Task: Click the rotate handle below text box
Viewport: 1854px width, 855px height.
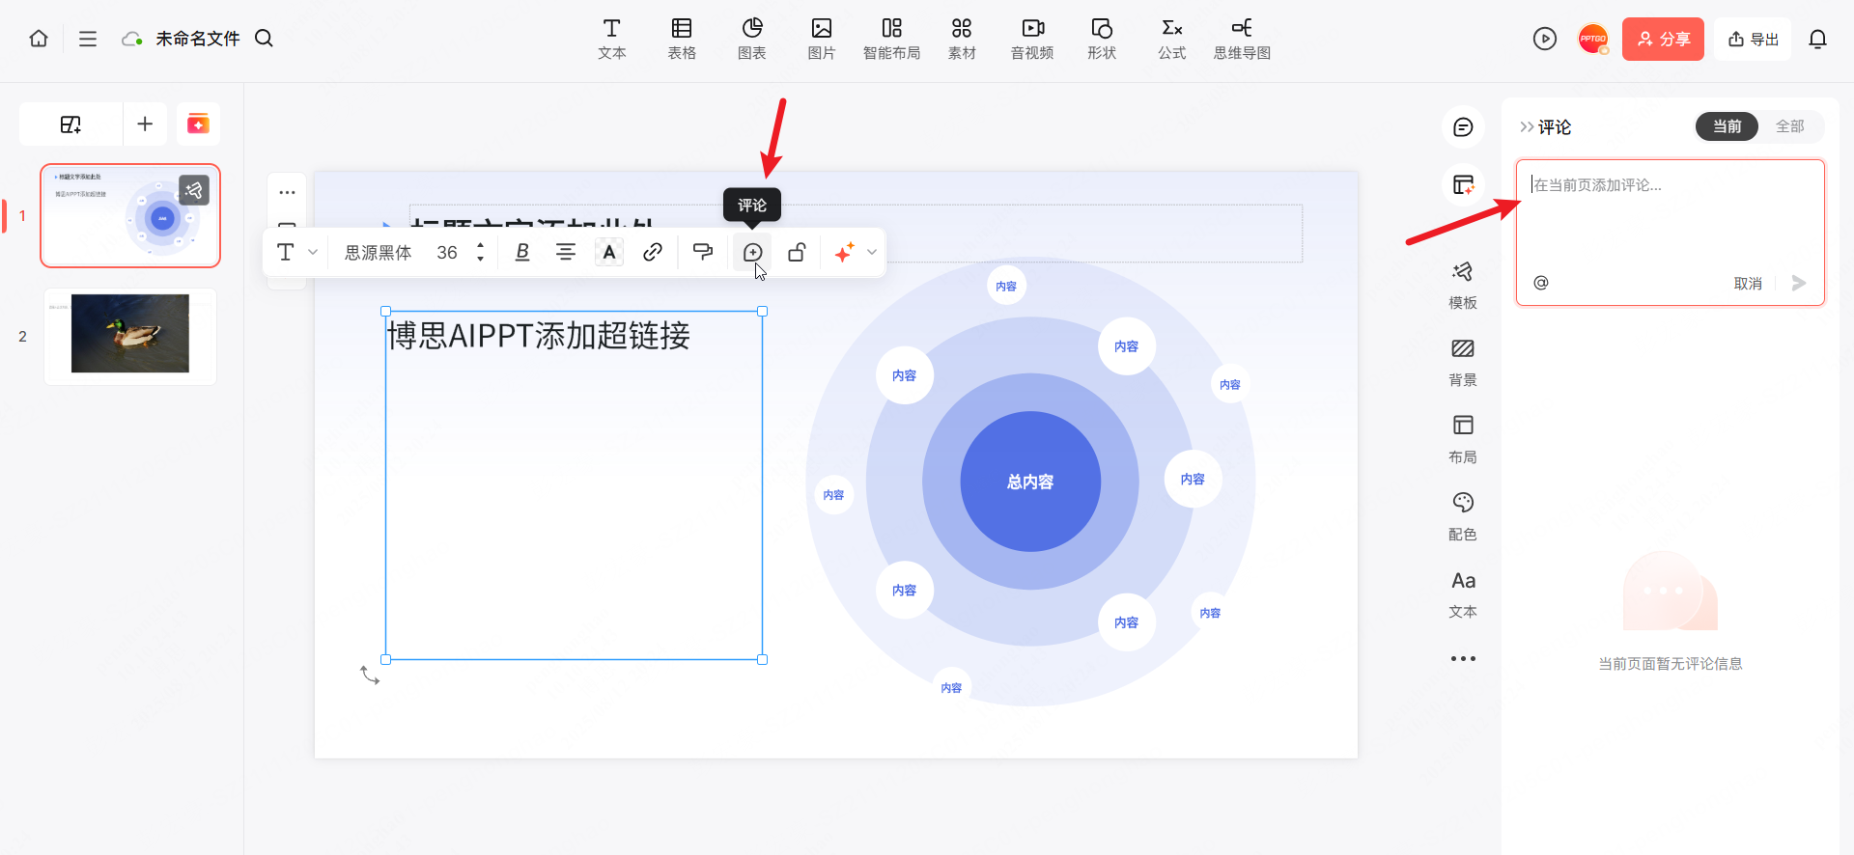Action: tap(370, 675)
